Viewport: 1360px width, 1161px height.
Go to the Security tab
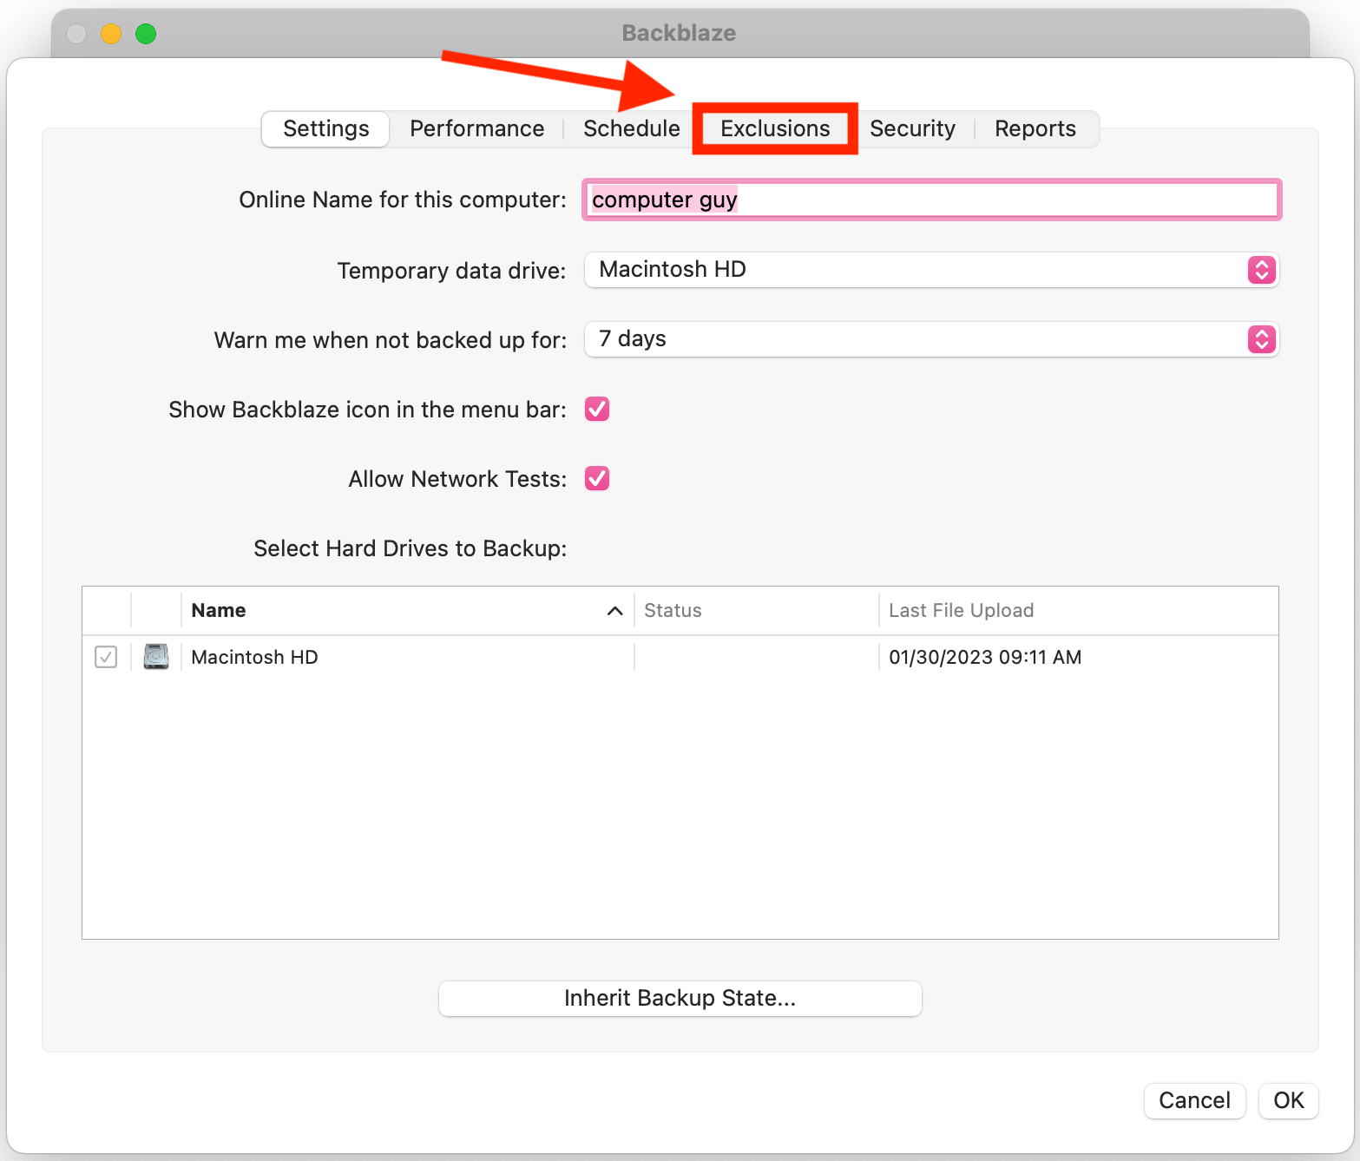(912, 128)
